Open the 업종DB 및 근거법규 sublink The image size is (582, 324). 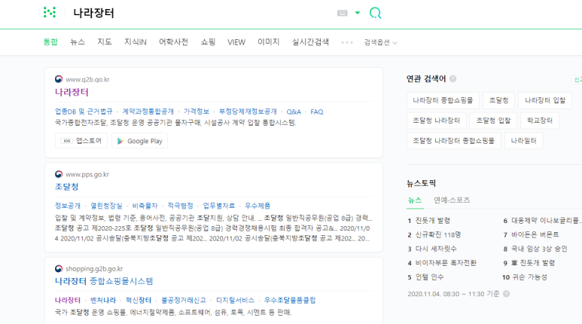point(84,112)
